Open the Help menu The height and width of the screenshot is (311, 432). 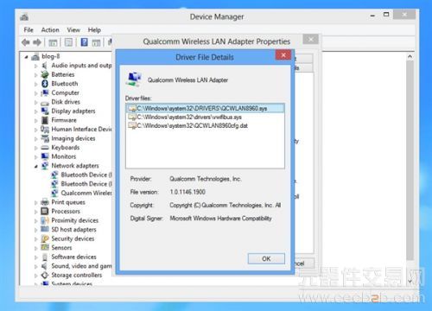pos(94,30)
